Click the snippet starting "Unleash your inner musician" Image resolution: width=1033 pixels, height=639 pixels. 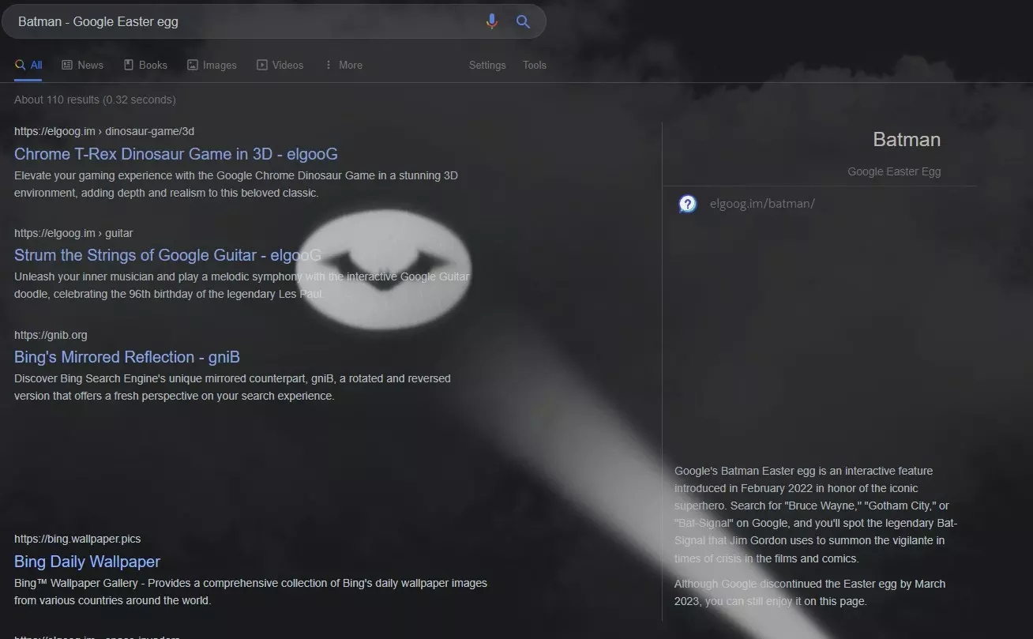242,285
